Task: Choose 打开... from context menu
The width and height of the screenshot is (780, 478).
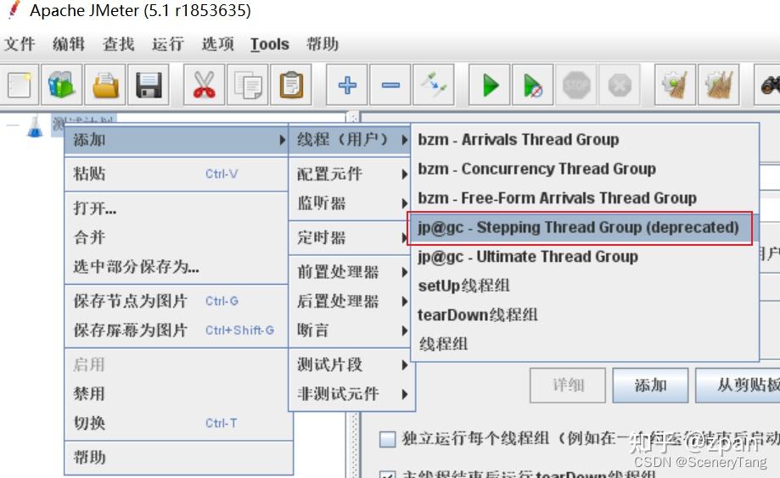Action: (177, 208)
